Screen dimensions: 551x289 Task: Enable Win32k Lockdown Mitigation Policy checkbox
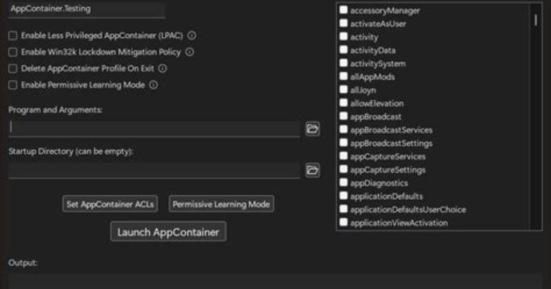coord(12,52)
